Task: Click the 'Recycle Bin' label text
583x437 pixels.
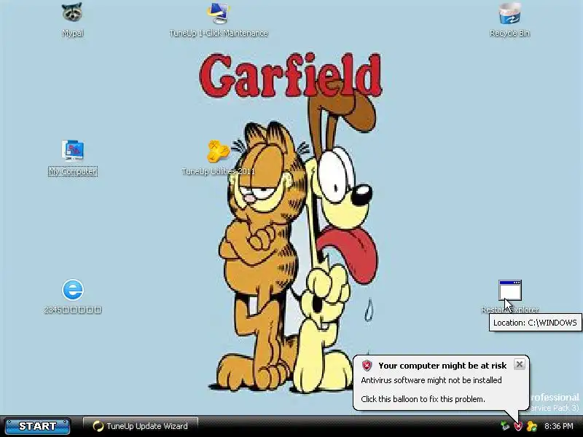Action: 509,33
